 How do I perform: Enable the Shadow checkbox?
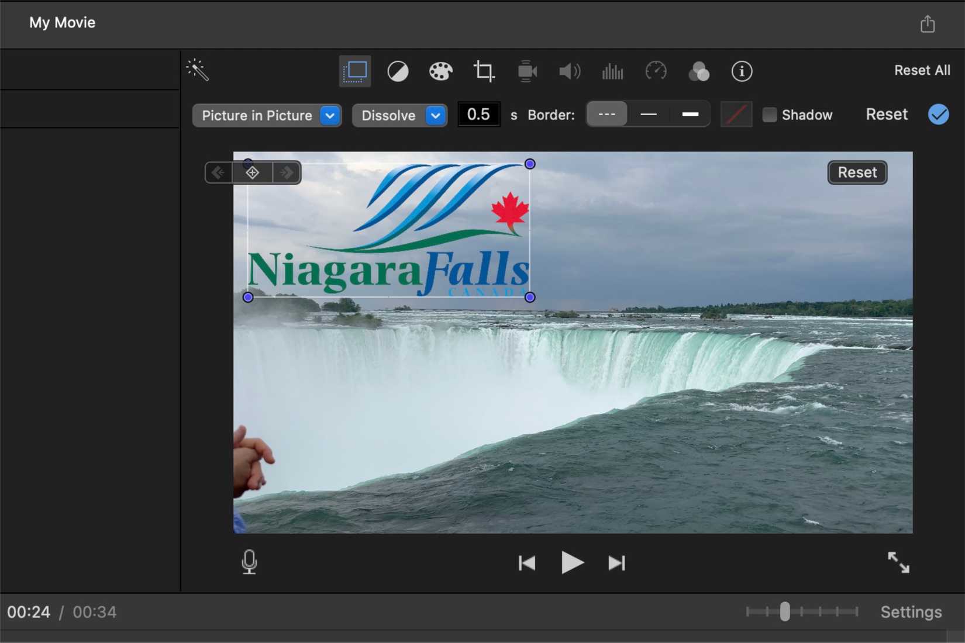point(769,115)
